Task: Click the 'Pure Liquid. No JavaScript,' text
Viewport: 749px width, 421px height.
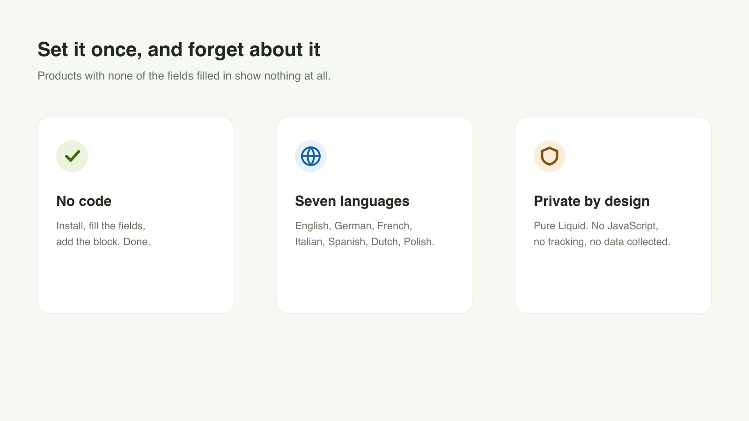Action: click(x=596, y=226)
